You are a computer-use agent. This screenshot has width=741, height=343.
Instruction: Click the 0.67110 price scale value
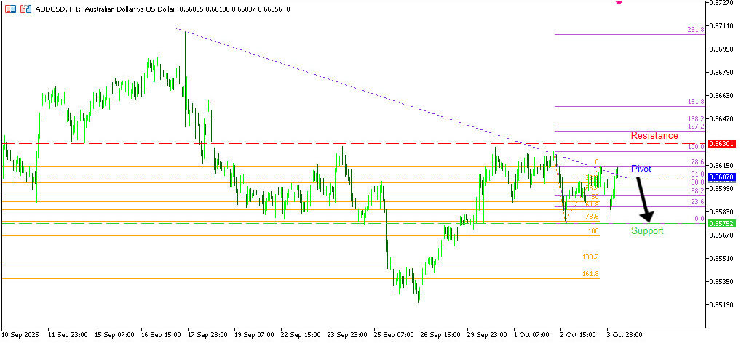click(x=721, y=26)
